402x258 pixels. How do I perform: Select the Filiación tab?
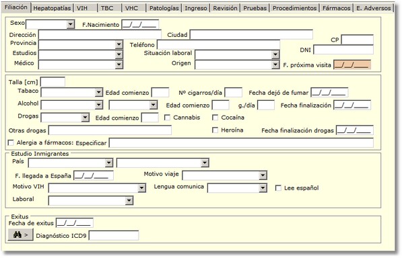pos(16,7)
